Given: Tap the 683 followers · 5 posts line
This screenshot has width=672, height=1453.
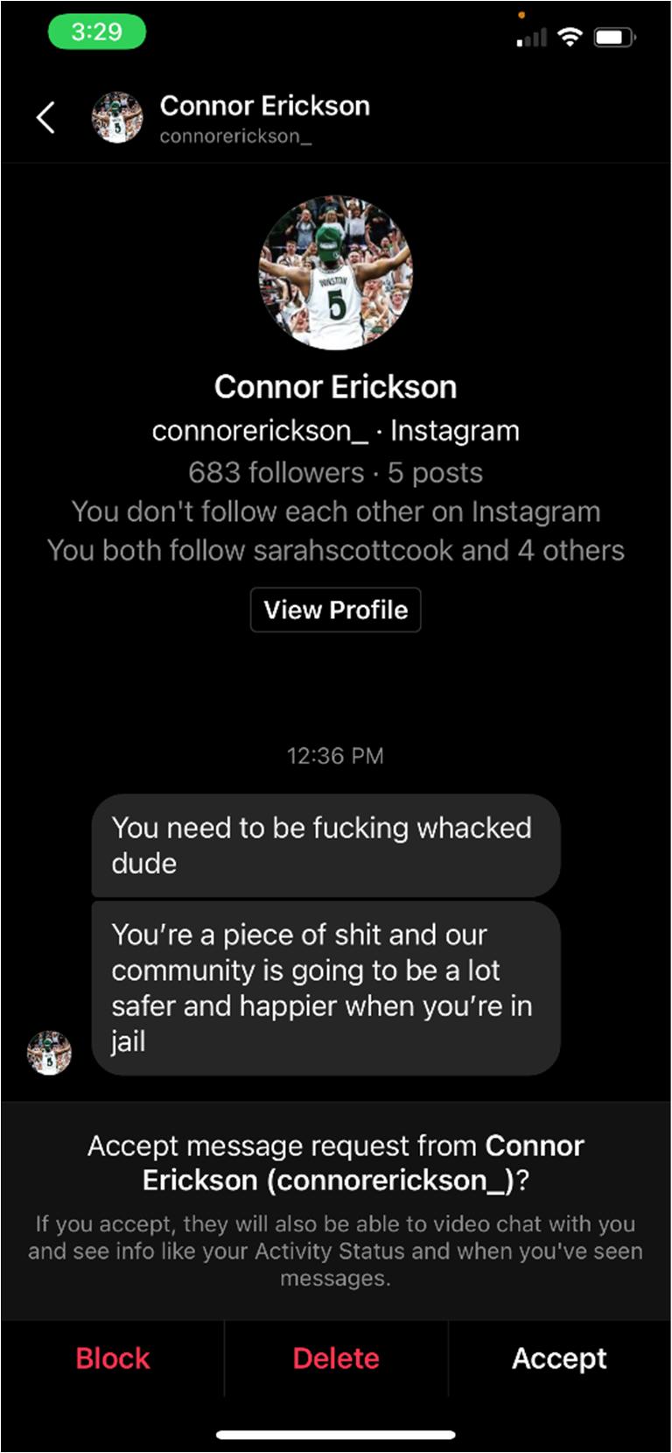Looking at the screenshot, I should click(336, 473).
